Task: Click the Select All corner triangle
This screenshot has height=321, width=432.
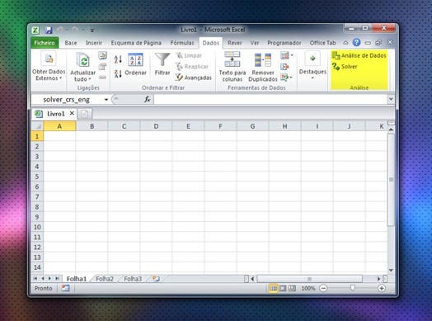Action: coord(38,126)
